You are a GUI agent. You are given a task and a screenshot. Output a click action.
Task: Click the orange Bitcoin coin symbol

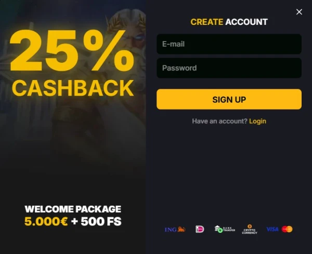(250, 226)
